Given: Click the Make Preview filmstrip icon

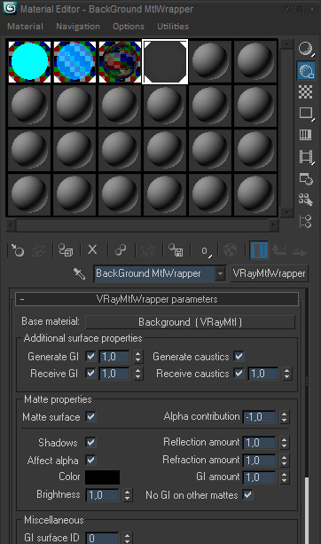Looking at the screenshot, I should click(x=306, y=157).
